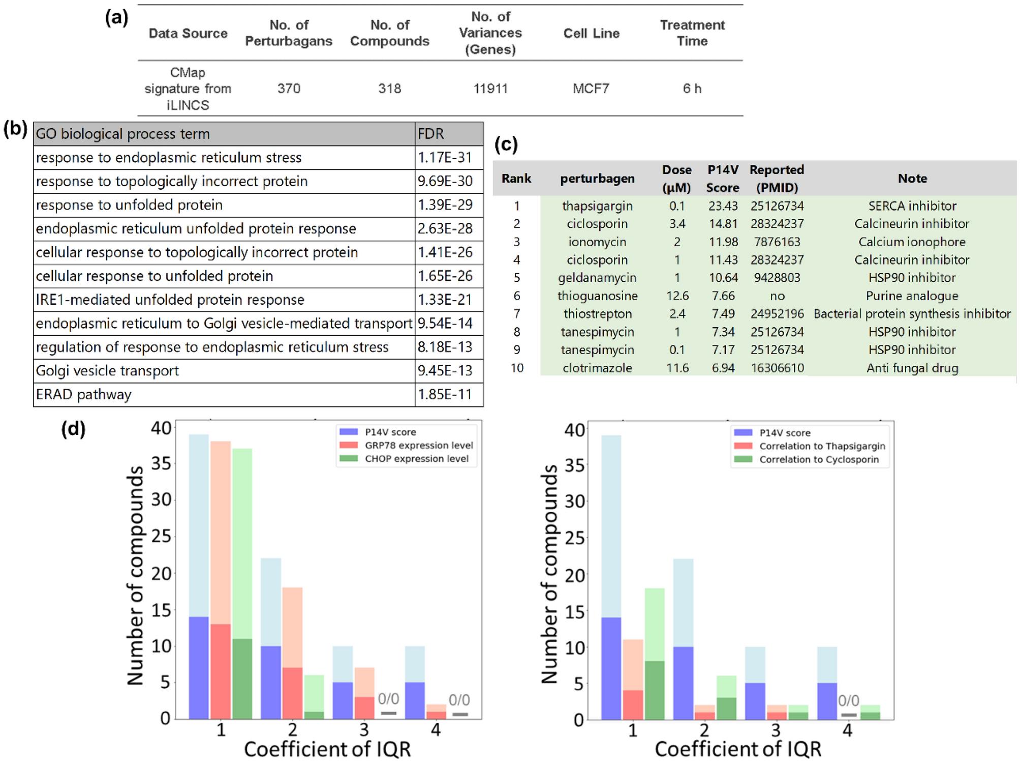Click the P14V score value 23.43

pyautogui.click(x=723, y=206)
